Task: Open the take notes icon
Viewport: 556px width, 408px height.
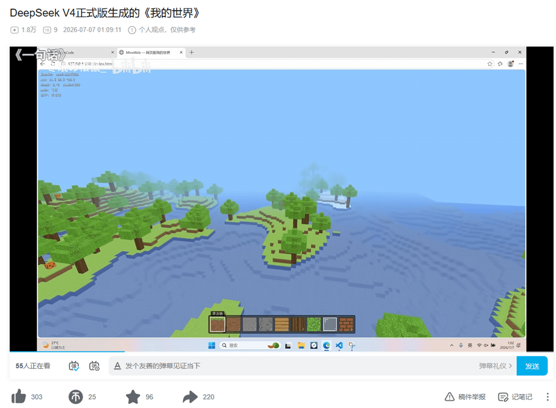Action: (503, 397)
